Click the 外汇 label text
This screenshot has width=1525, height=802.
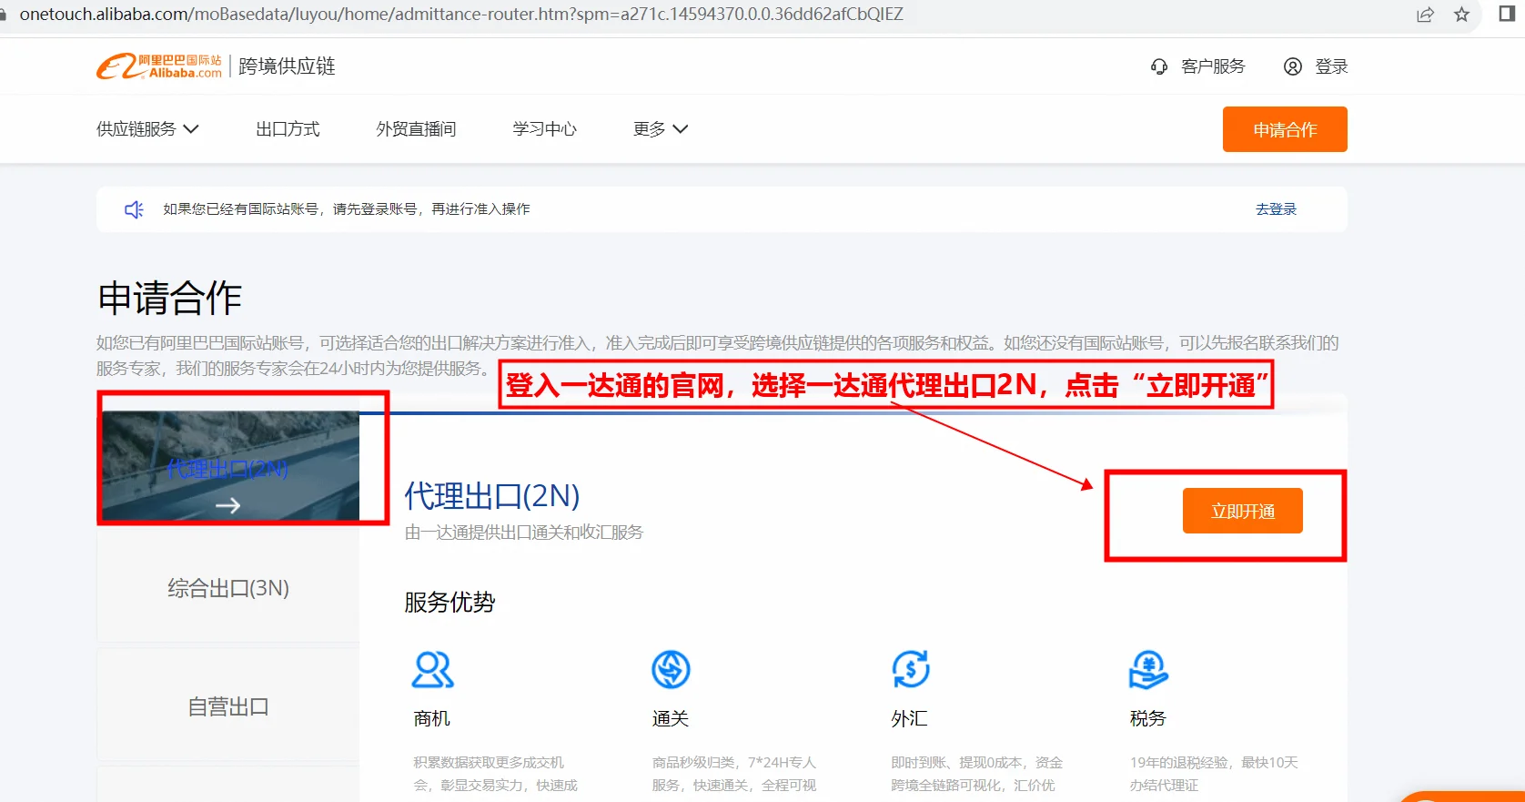pyautogui.click(x=909, y=719)
